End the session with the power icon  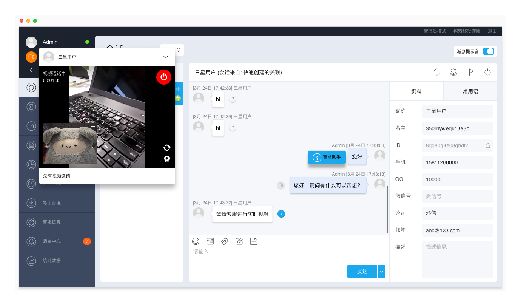487,72
